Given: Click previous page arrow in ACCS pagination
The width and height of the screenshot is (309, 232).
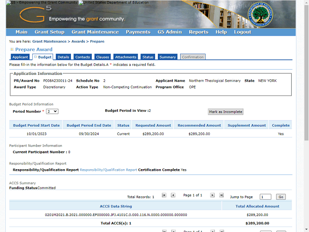Looking at the screenshot, I should [173, 195].
